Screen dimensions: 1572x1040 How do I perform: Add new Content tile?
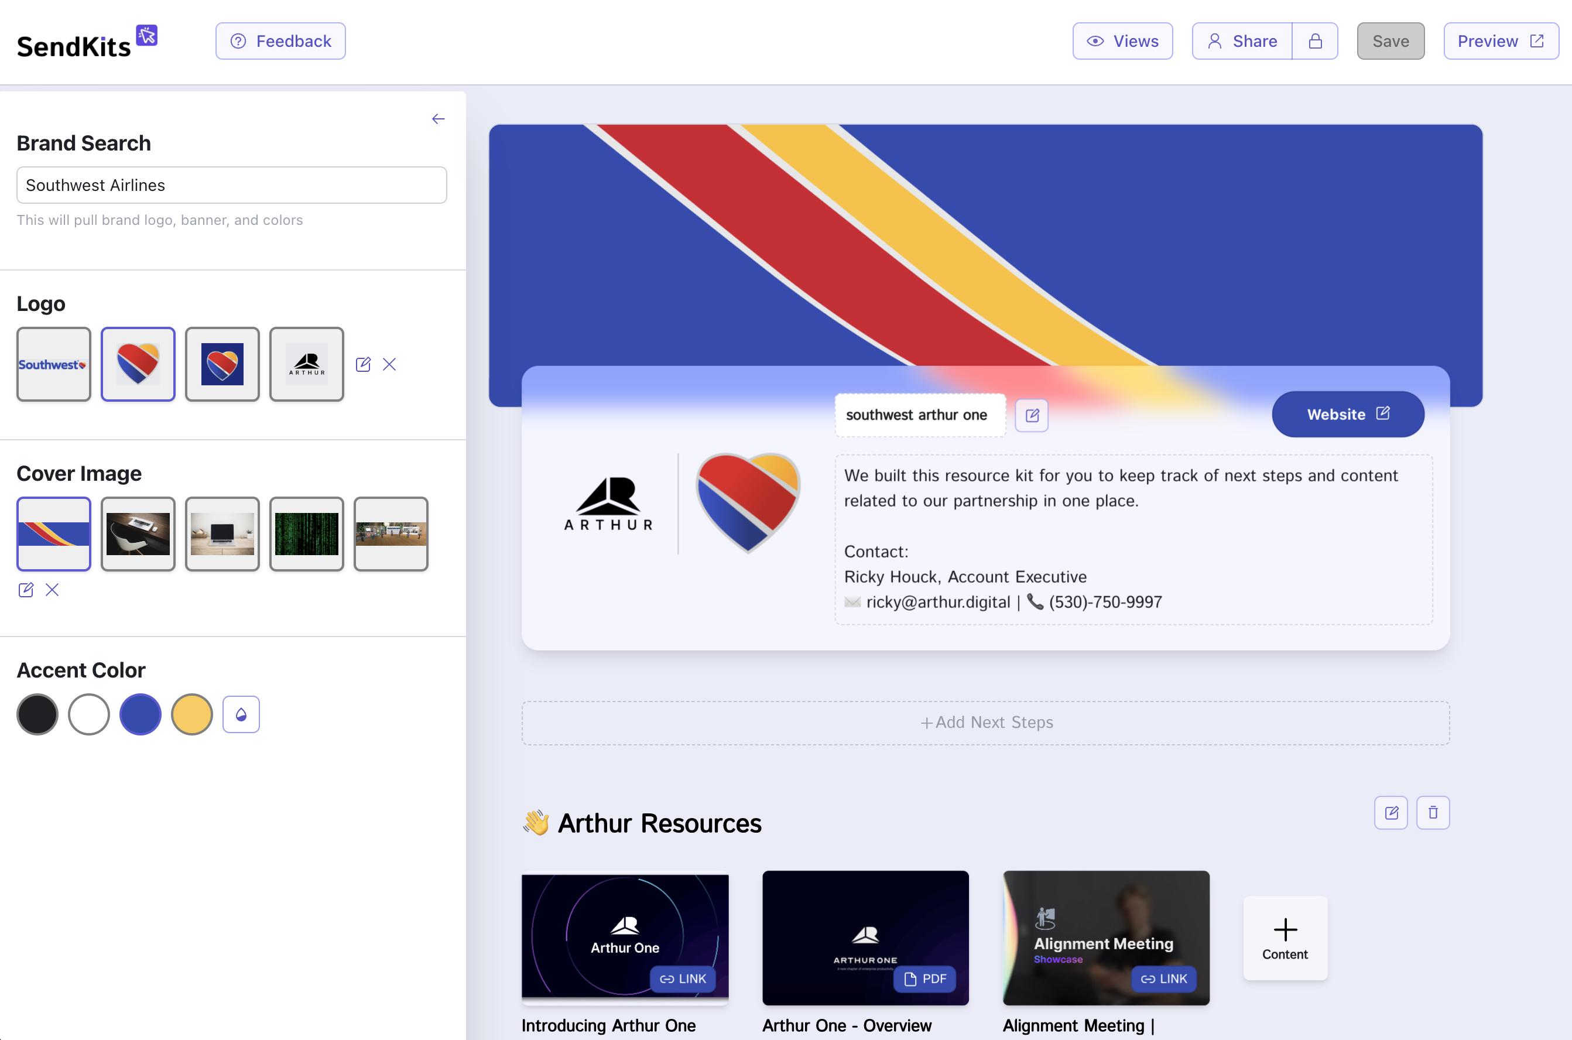click(x=1285, y=939)
